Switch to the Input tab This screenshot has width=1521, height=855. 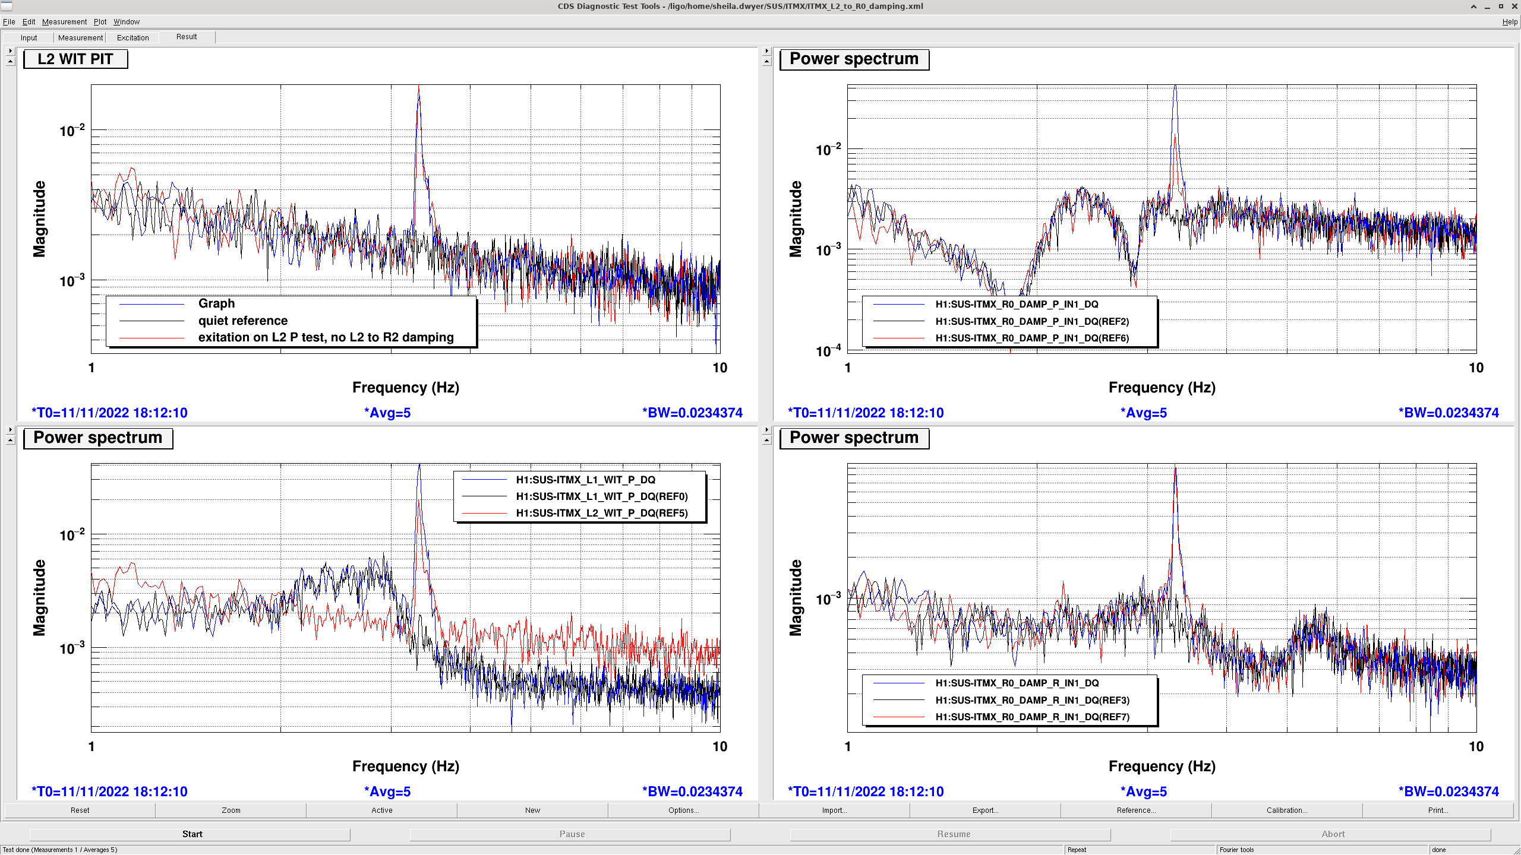(x=29, y=37)
